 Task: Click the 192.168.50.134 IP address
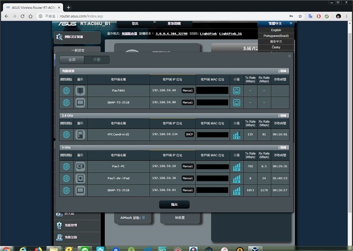click(165, 134)
